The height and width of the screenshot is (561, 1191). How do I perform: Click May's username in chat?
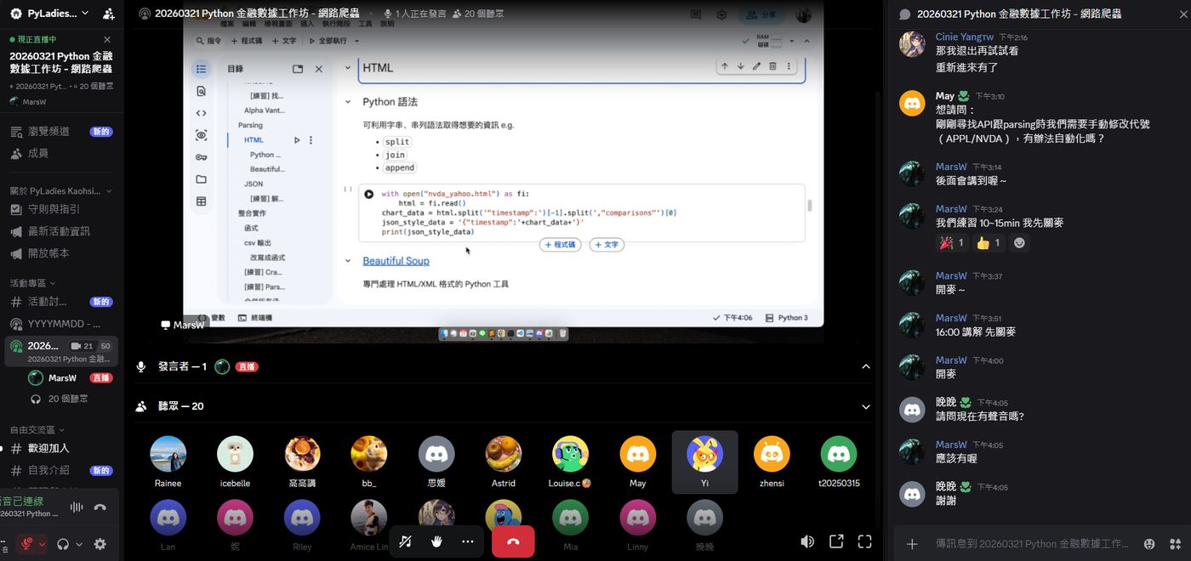pyautogui.click(x=945, y=96)
